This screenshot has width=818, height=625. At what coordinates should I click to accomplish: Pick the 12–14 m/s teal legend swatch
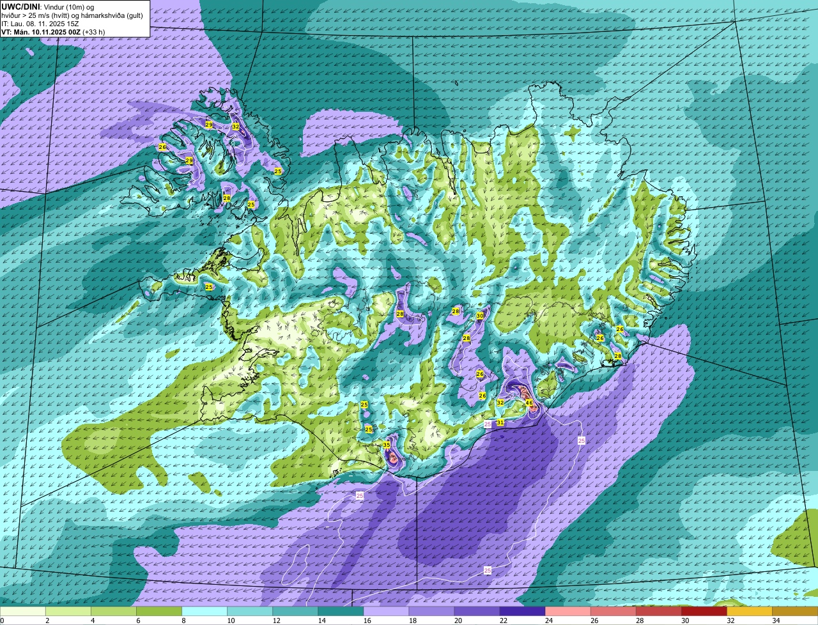[x=296, y=612]
